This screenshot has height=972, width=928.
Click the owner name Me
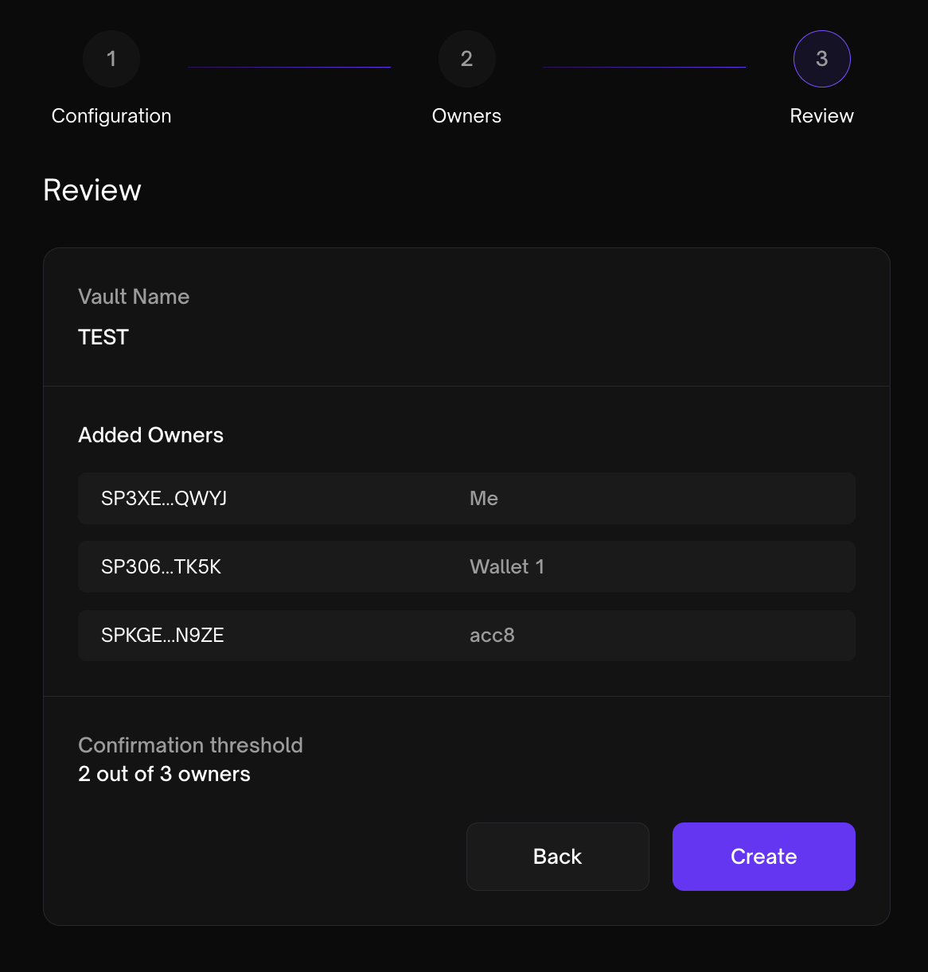coord(484,499)
